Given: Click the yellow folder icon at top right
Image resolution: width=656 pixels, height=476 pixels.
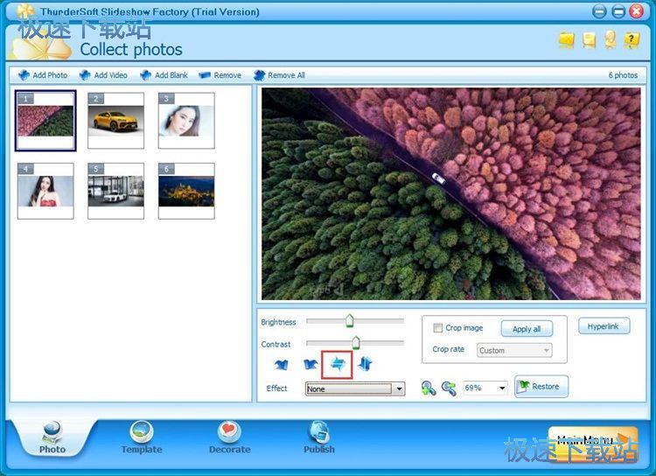Looking at the screenshot, I should tap(567, 39).
